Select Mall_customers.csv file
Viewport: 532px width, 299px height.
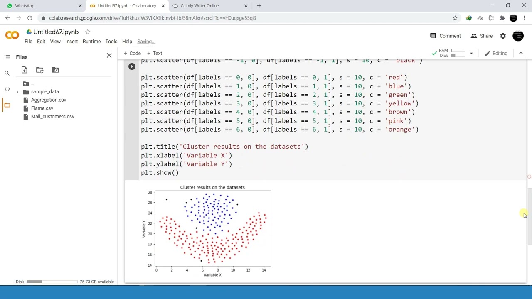(52, 116)
